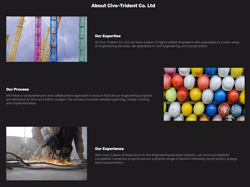Click the grinder sparks worker image
Image resolution: width=250 pixels, height=187 pixels.
(47, 153)
